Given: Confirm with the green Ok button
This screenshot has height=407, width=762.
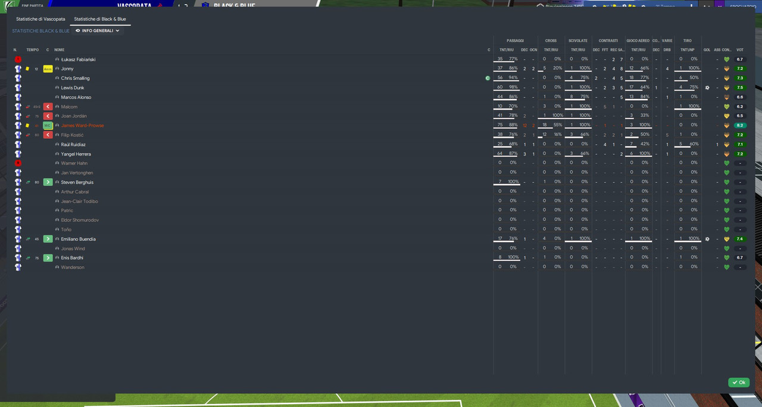Looking at the screenshot, I should 739,383.
